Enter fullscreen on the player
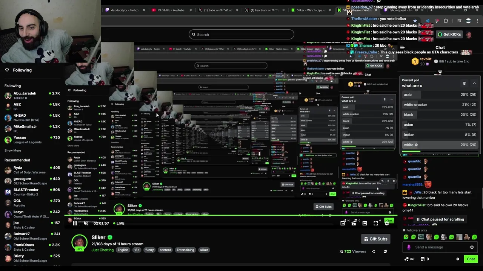Viewport: 483px width, 271px height. point(376,223)
